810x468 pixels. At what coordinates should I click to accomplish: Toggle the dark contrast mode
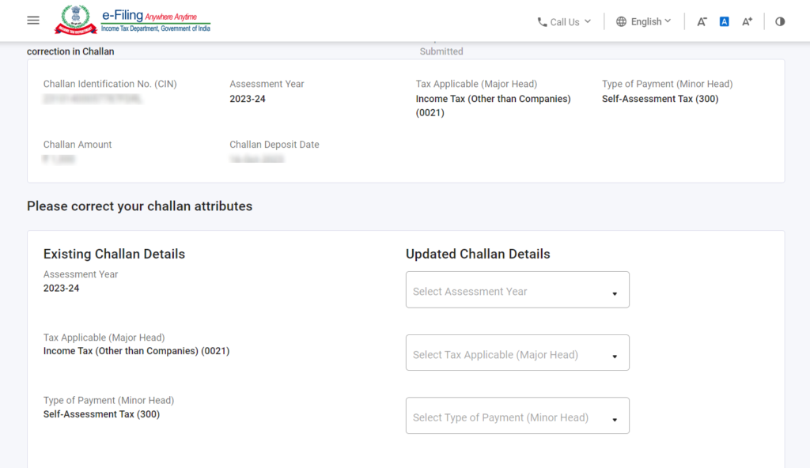click(x=780, y=21)
